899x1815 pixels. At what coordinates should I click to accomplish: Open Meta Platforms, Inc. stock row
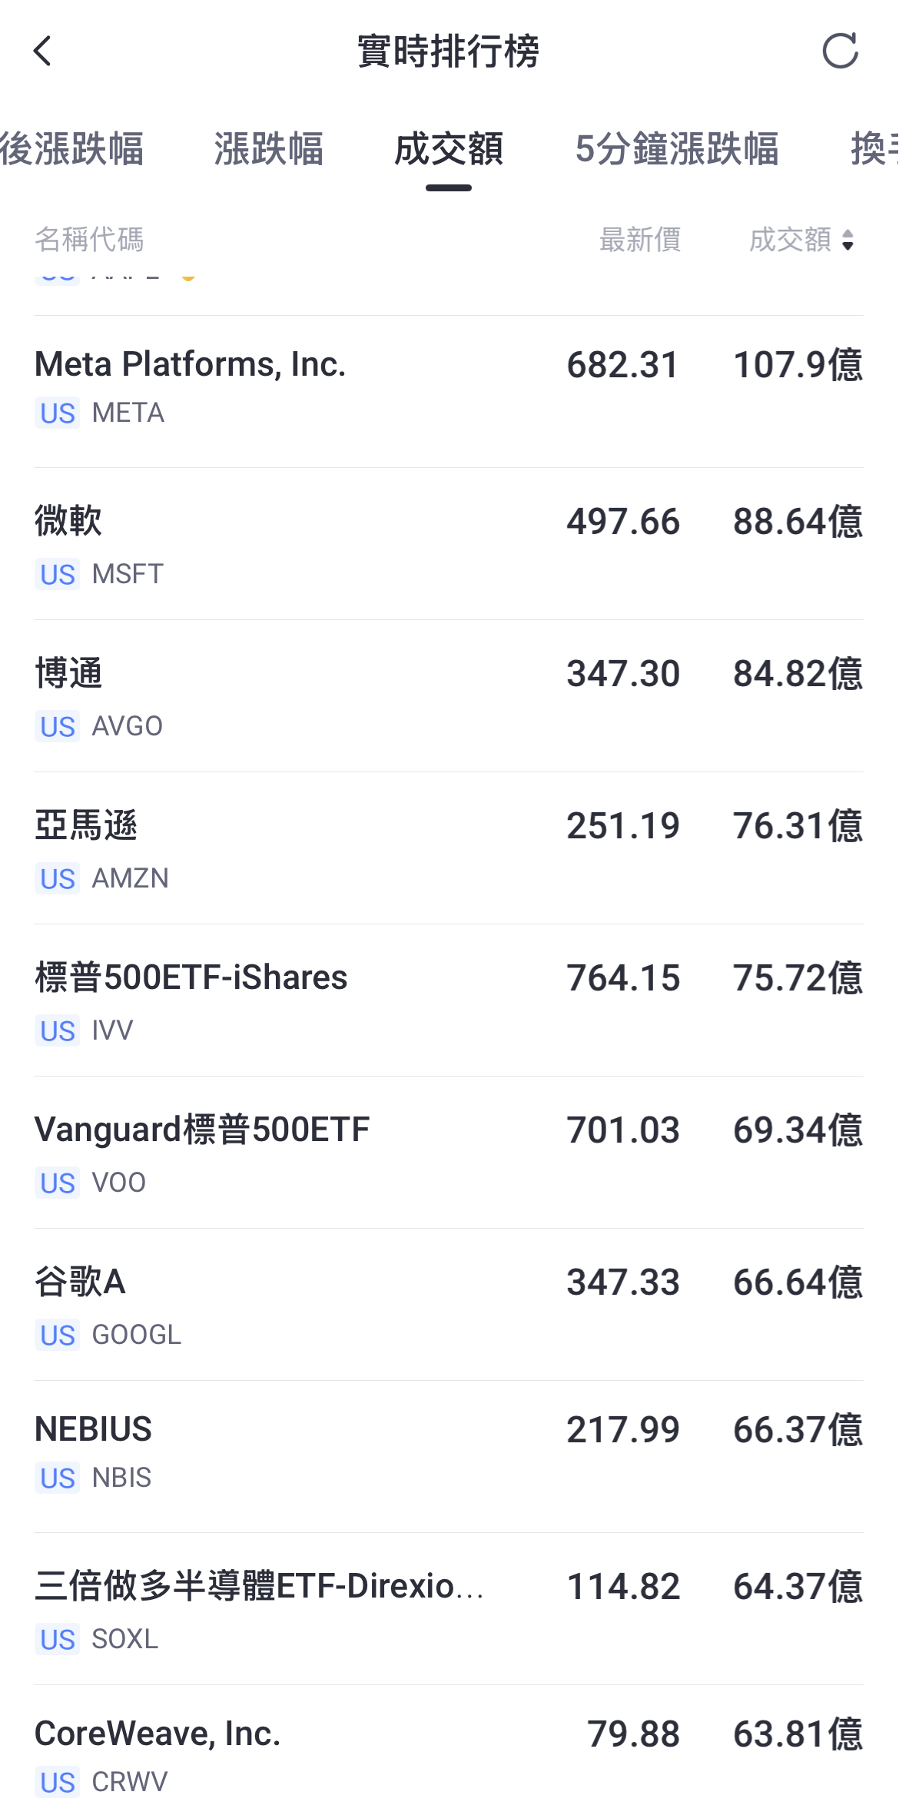pyautogui.click(x=449, y=392)
